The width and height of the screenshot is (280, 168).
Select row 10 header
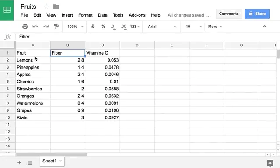[x=8, y=117]
